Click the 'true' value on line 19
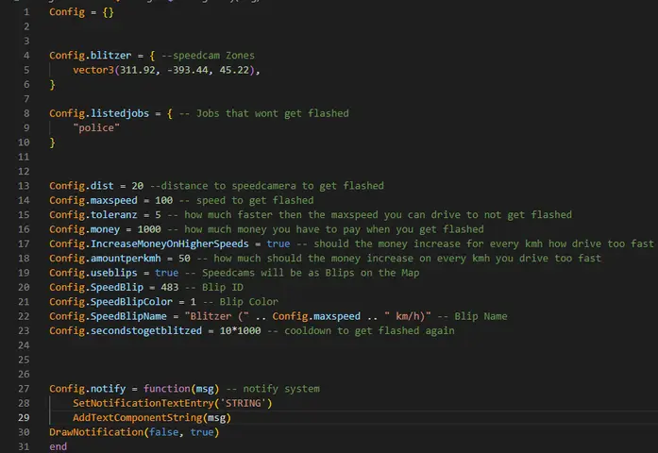This screenshot has height=453, width=658. pyautogui.click(x=166, y=273)
